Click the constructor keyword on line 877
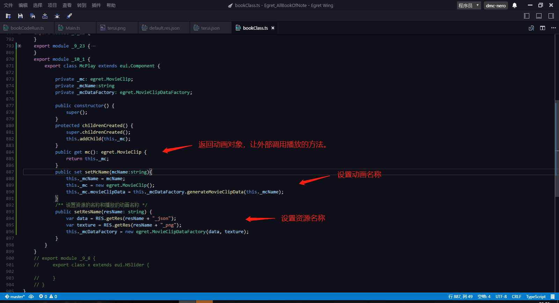Viewport: 559px width, 303px height. point(89,106)
